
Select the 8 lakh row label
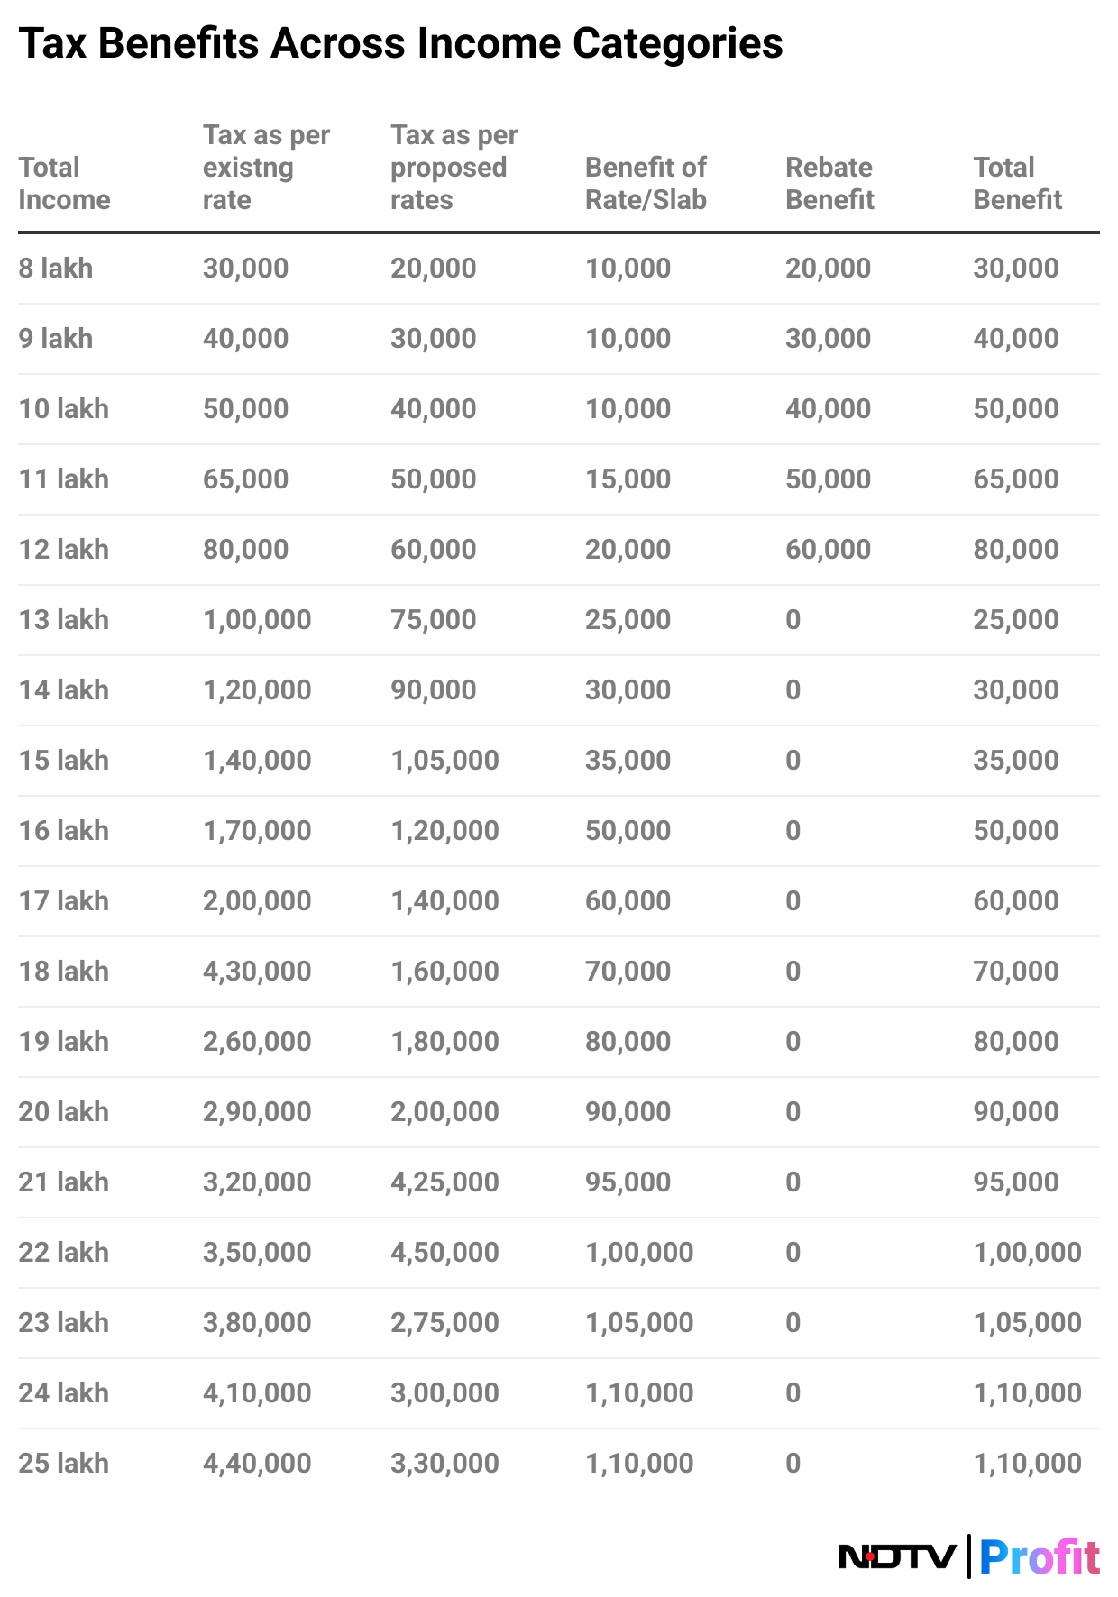click(56, 268)
